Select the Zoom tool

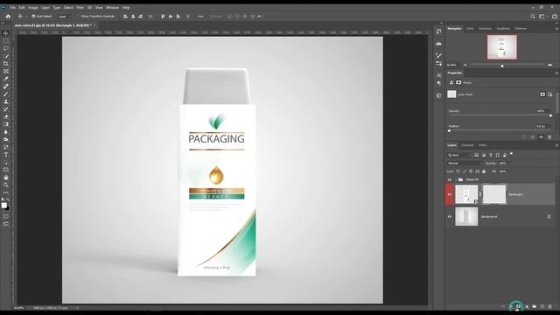point(6,185)
